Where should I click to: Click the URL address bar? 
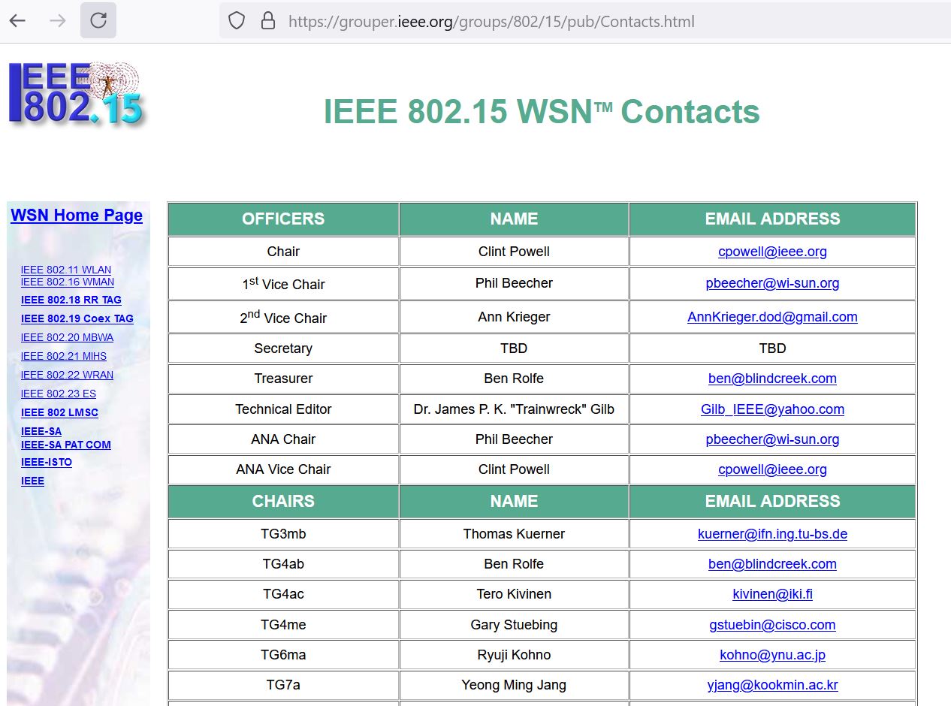(x=491, y=22)
